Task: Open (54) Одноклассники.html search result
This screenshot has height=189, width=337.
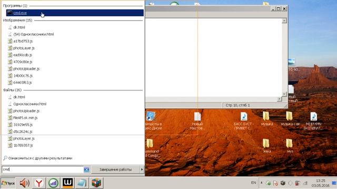Action: pyautogui.click(x=33, y=34)
